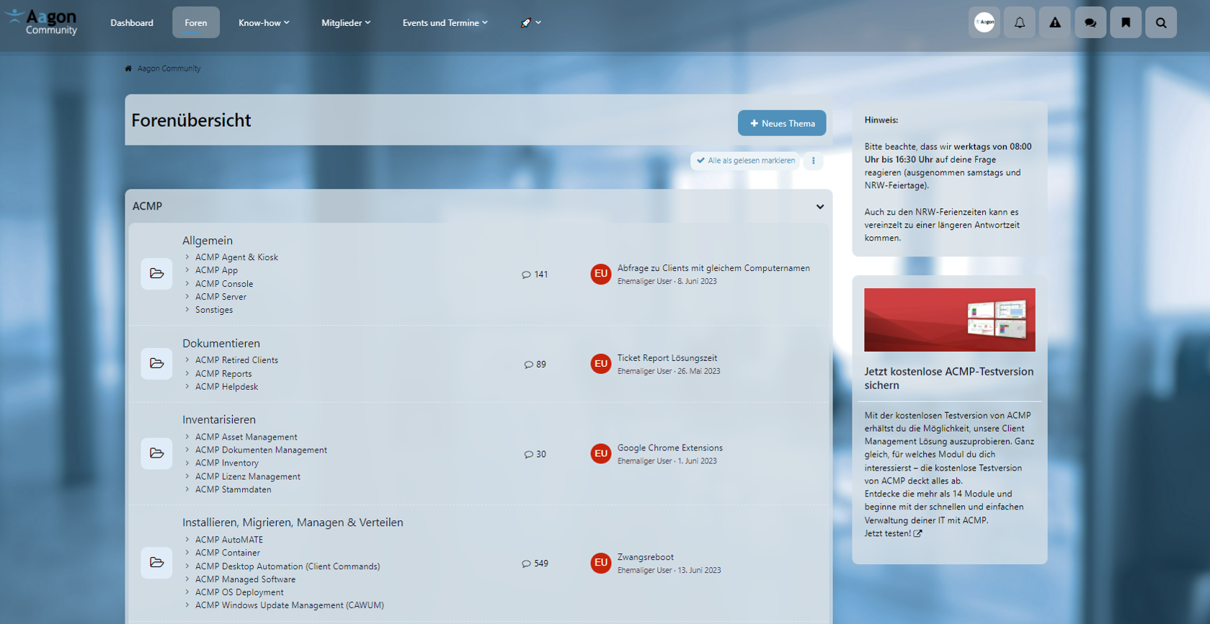Open the Inventarisieren forum
The image size is (1210, 624).
tap(219, 419)
